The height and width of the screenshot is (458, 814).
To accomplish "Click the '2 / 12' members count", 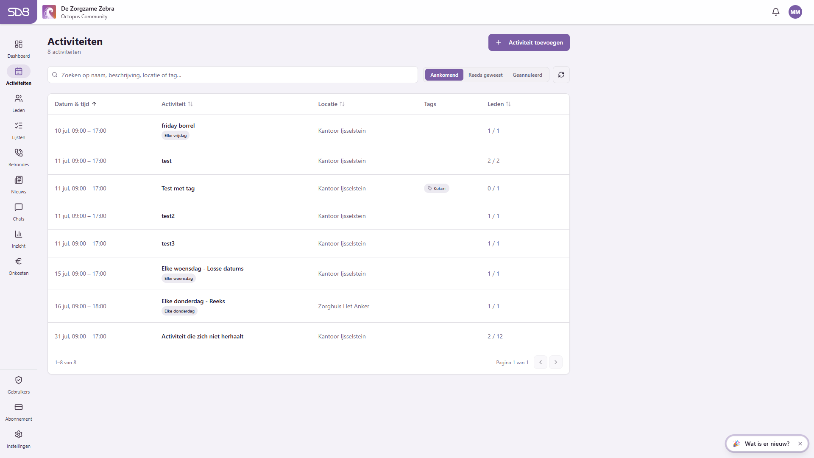I will click(495, 336).
